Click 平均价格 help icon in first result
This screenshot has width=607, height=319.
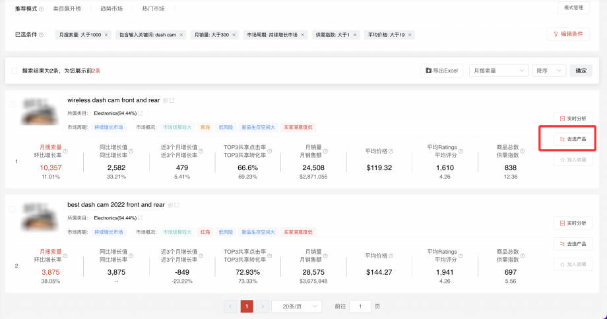click(391, 151)
